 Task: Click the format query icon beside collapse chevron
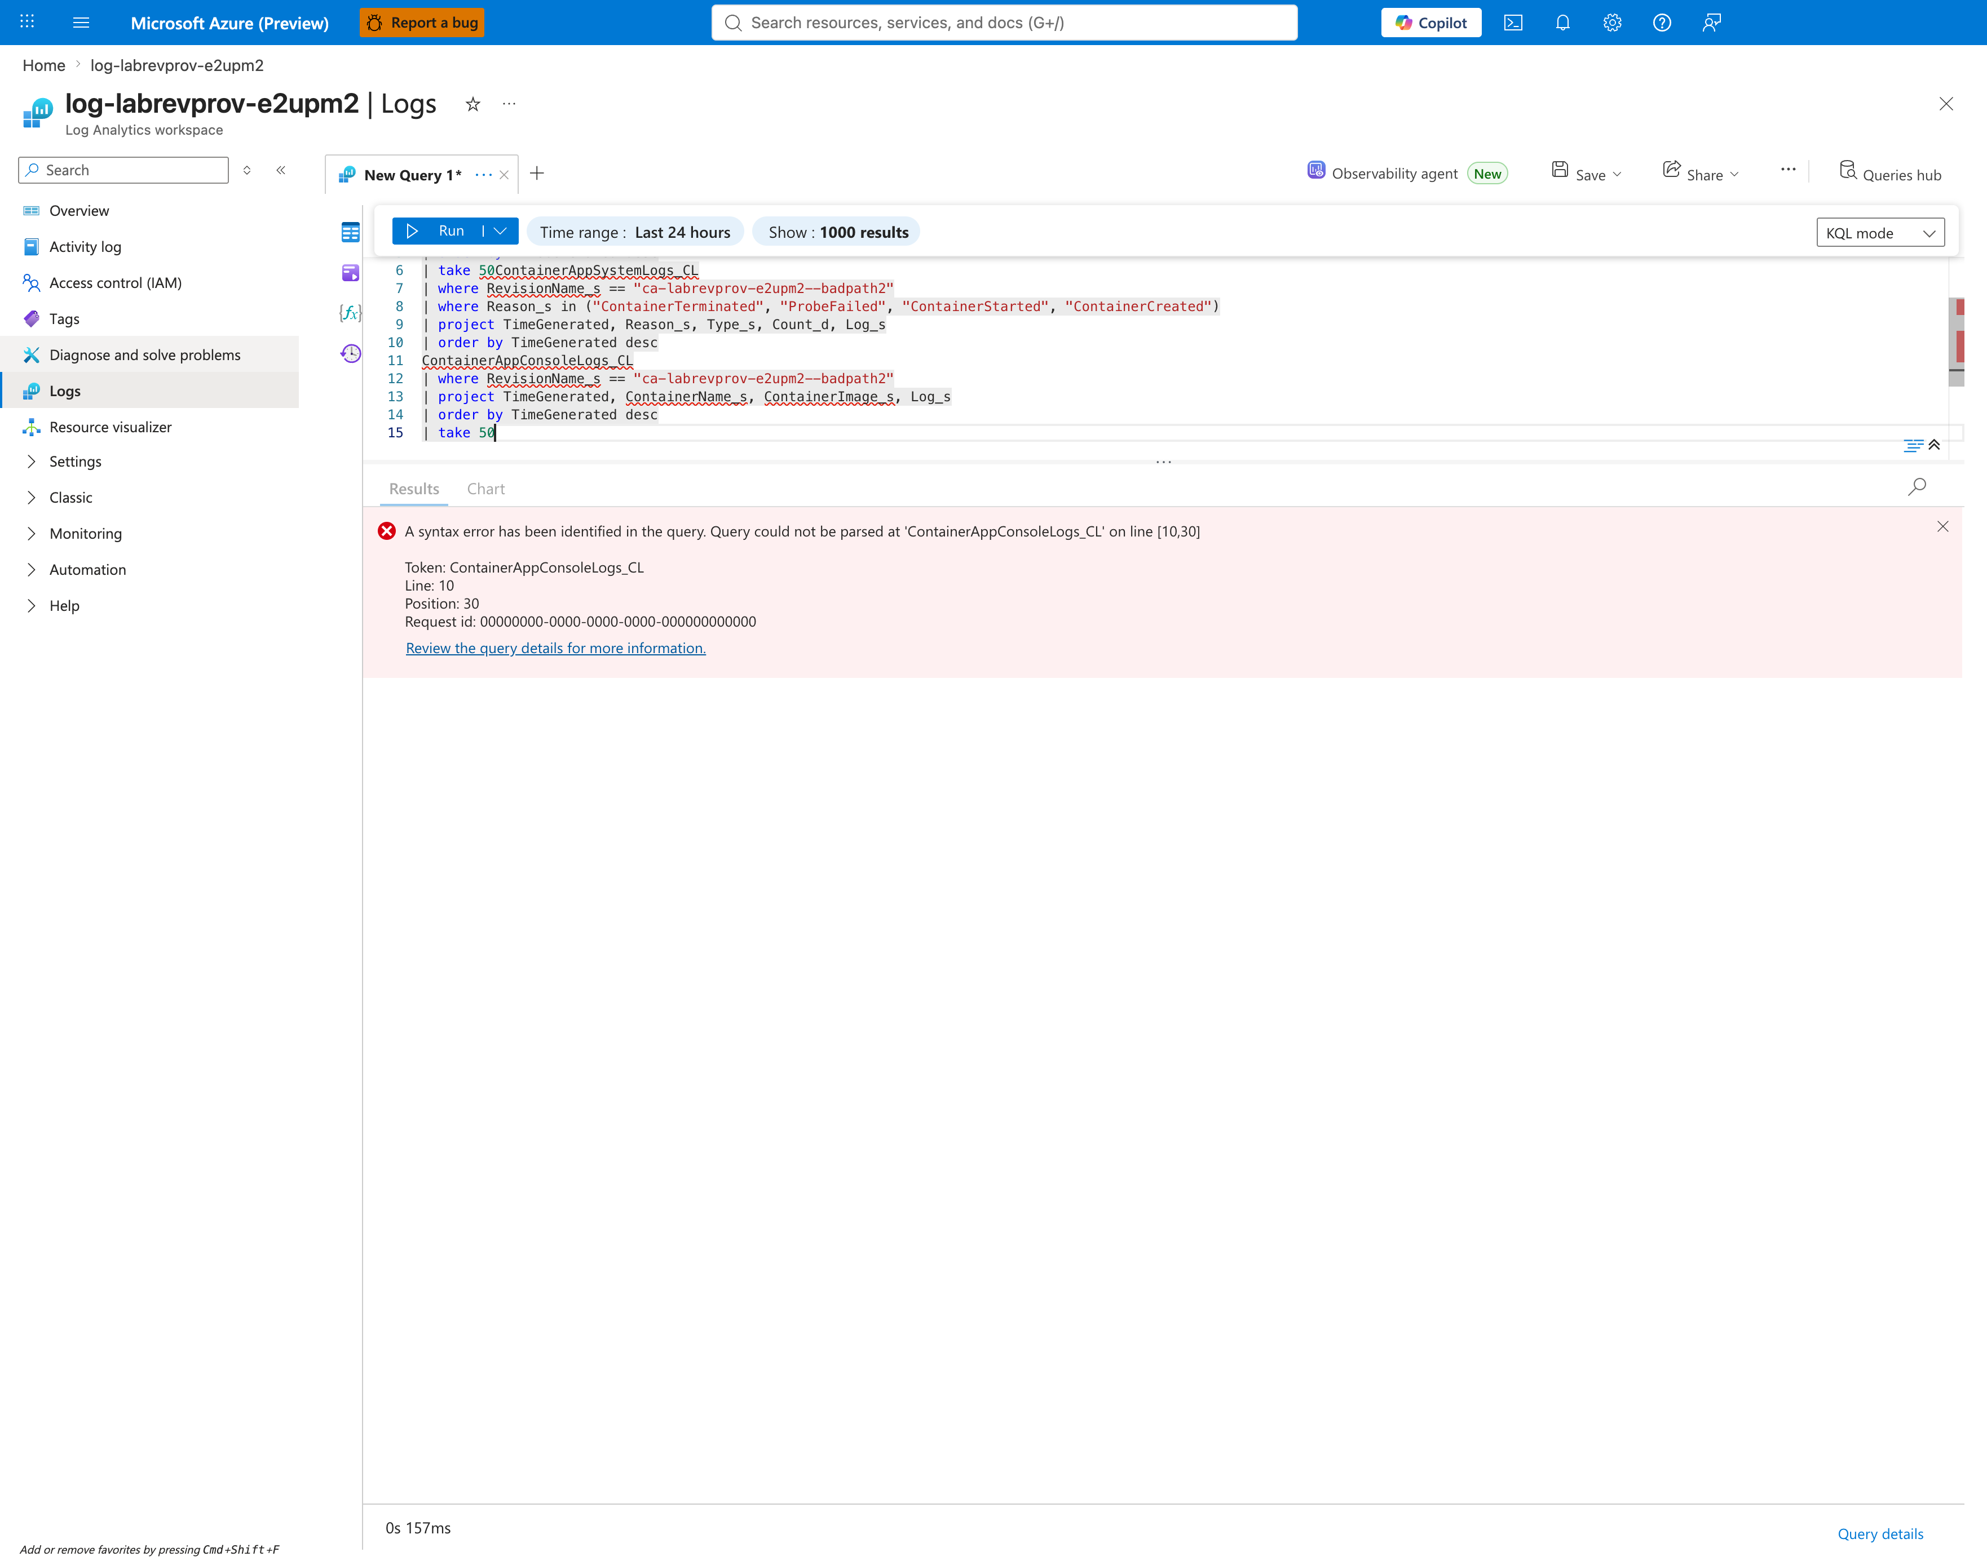[x=1913, y=446]
